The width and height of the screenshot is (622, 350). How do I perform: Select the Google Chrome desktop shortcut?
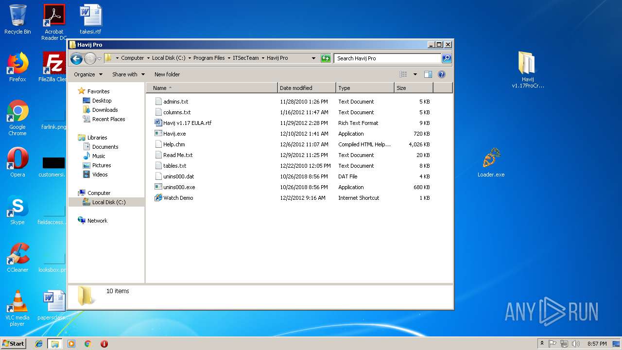coord(17,118)
